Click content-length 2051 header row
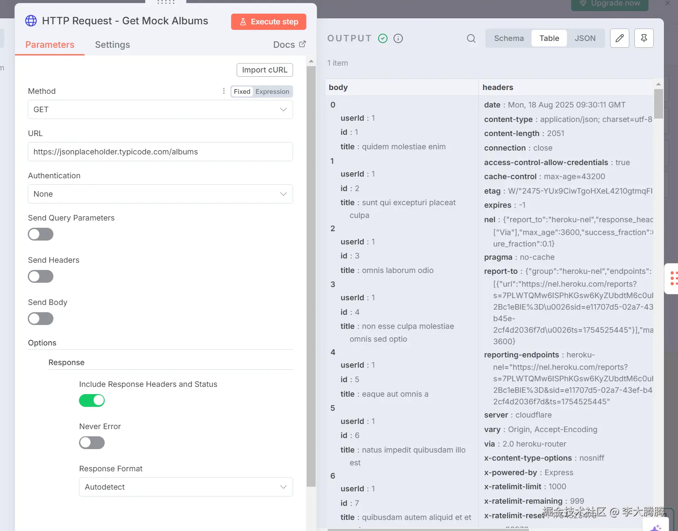The width and height of the screenshot is (678, 531). [x=524, y=133]
